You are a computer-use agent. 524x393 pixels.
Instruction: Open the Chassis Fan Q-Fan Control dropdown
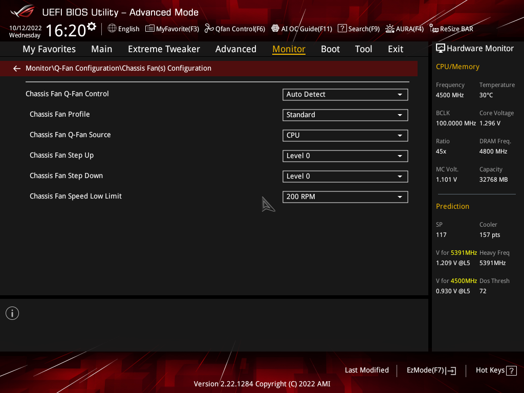click(345, 95)
